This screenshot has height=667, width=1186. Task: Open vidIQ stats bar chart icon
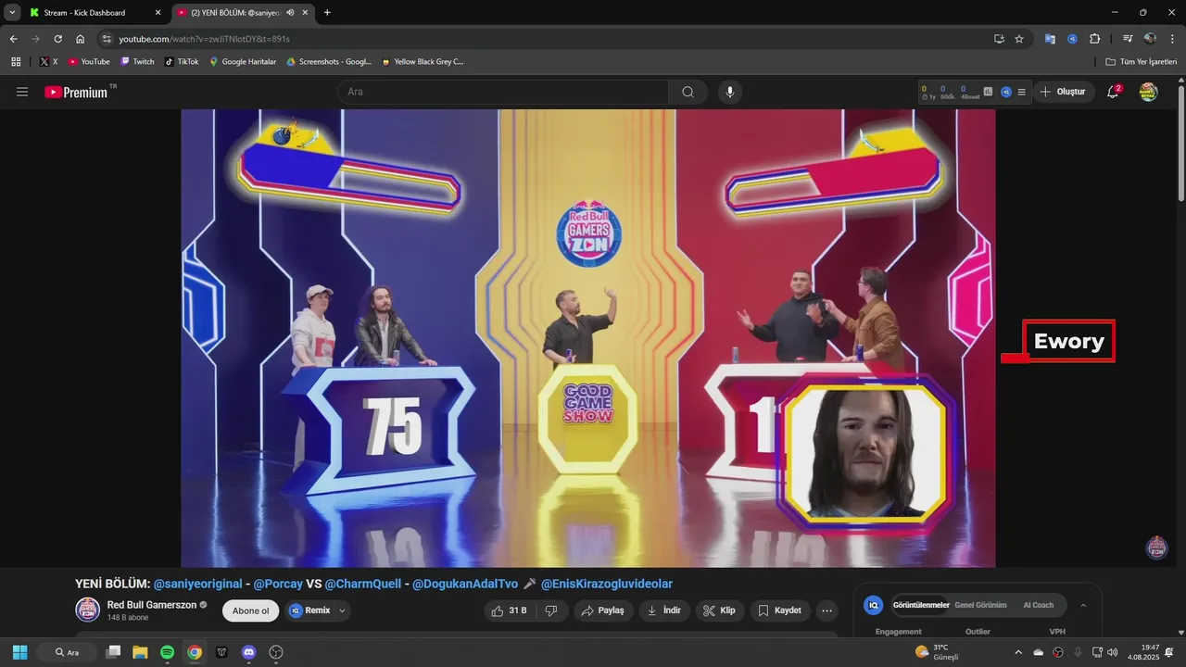pyautogui.click(x=988, y=92)
